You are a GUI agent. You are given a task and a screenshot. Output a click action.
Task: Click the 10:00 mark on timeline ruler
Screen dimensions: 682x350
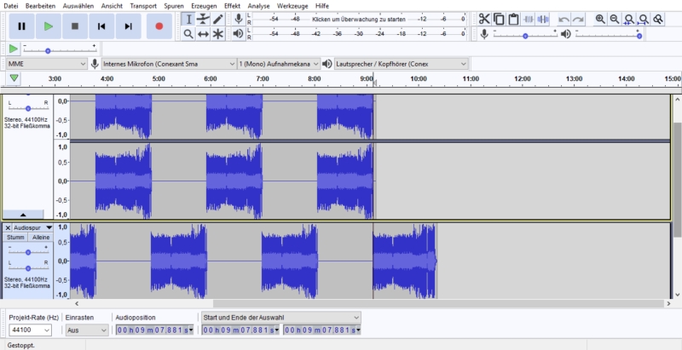(x=418, y=78)
